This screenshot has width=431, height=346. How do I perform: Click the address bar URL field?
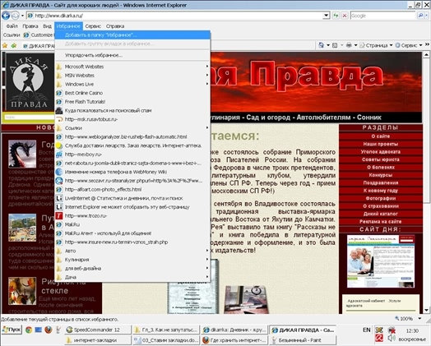click(175, 16)
